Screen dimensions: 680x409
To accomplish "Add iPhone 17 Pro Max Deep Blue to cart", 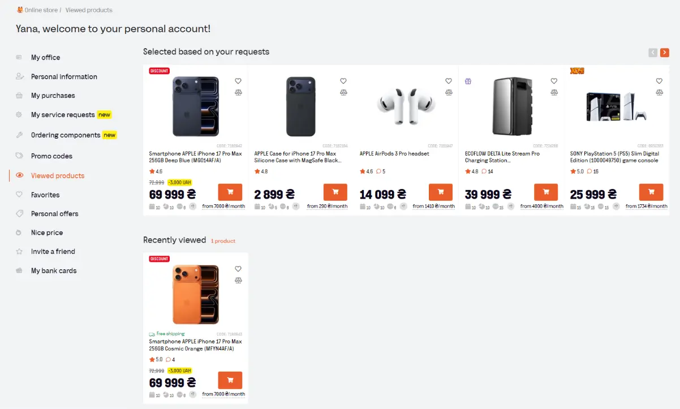I will pyautogui.click(x=230, y=192).
